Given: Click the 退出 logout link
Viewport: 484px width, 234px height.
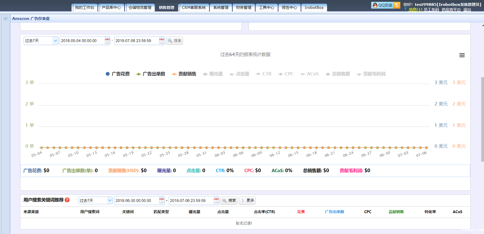Looking at the screenshot, I should (467, 10).
